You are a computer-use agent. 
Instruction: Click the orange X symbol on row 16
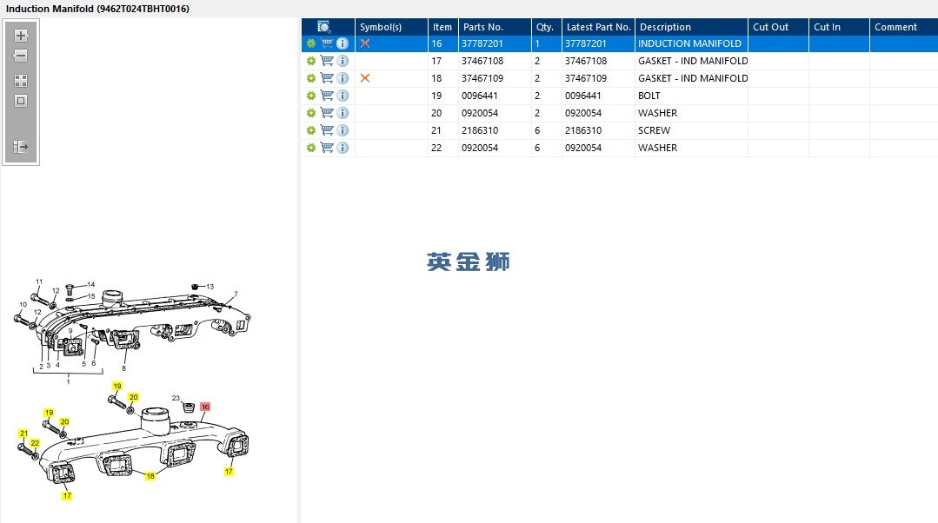click(365, 43)
